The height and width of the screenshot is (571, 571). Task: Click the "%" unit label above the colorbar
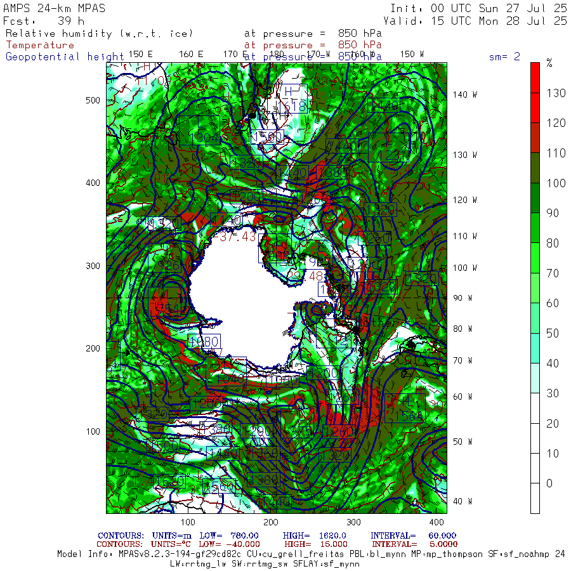click(x=549, y=63)
